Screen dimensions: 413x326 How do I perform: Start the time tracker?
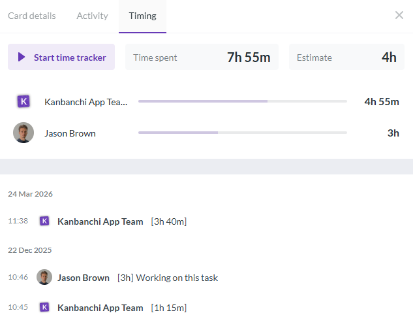(61, 57)
